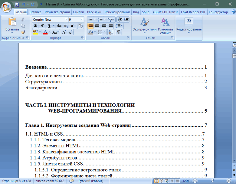The width and height of the screenshot is (236, 184).
Task: Align text to the right
Action: tap(104, 26)
